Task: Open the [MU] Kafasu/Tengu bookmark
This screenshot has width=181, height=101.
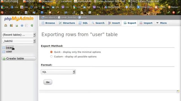Action: point(144,1)
